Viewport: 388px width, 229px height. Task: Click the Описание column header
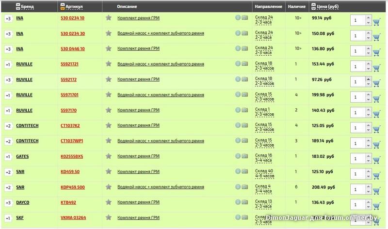pyautogui.click(x=127, y=7)
